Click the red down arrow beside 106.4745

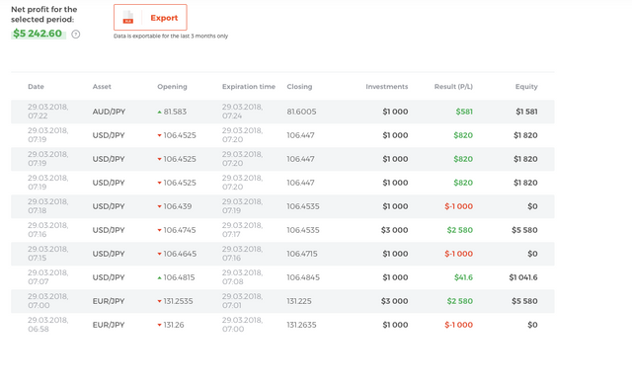[159, 230]
